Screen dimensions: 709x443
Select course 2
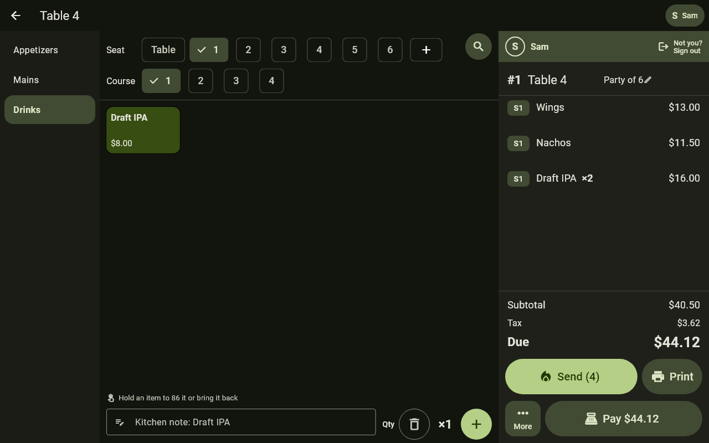[201, 81]
